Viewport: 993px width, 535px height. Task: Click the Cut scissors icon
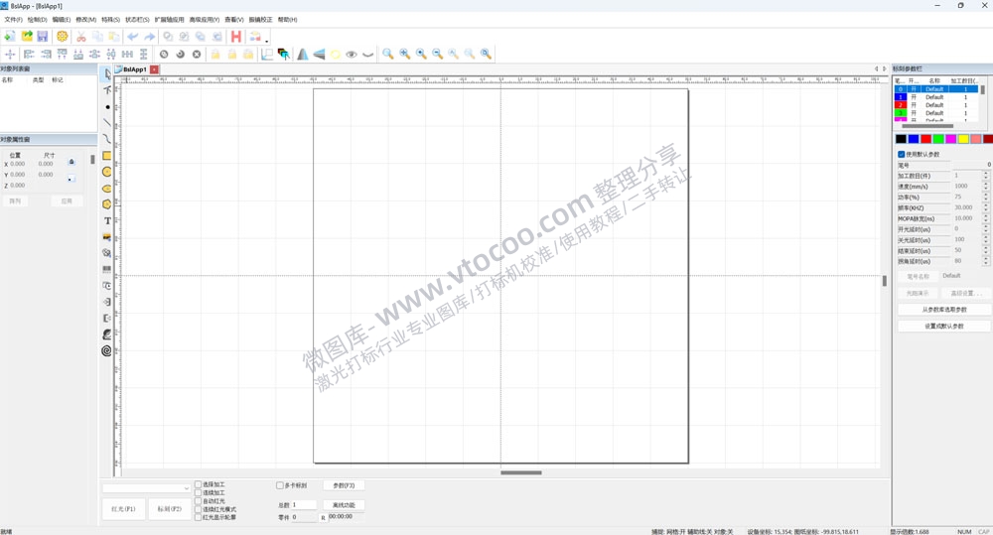click(x=81, y=37)
